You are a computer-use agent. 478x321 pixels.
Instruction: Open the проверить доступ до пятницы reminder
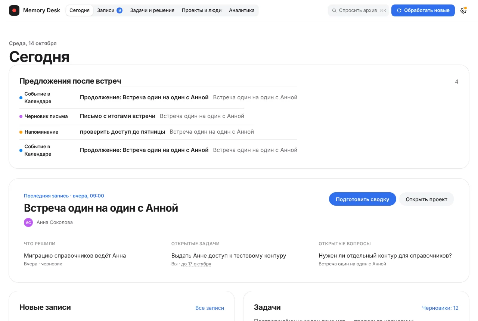[x=122, y=132]
